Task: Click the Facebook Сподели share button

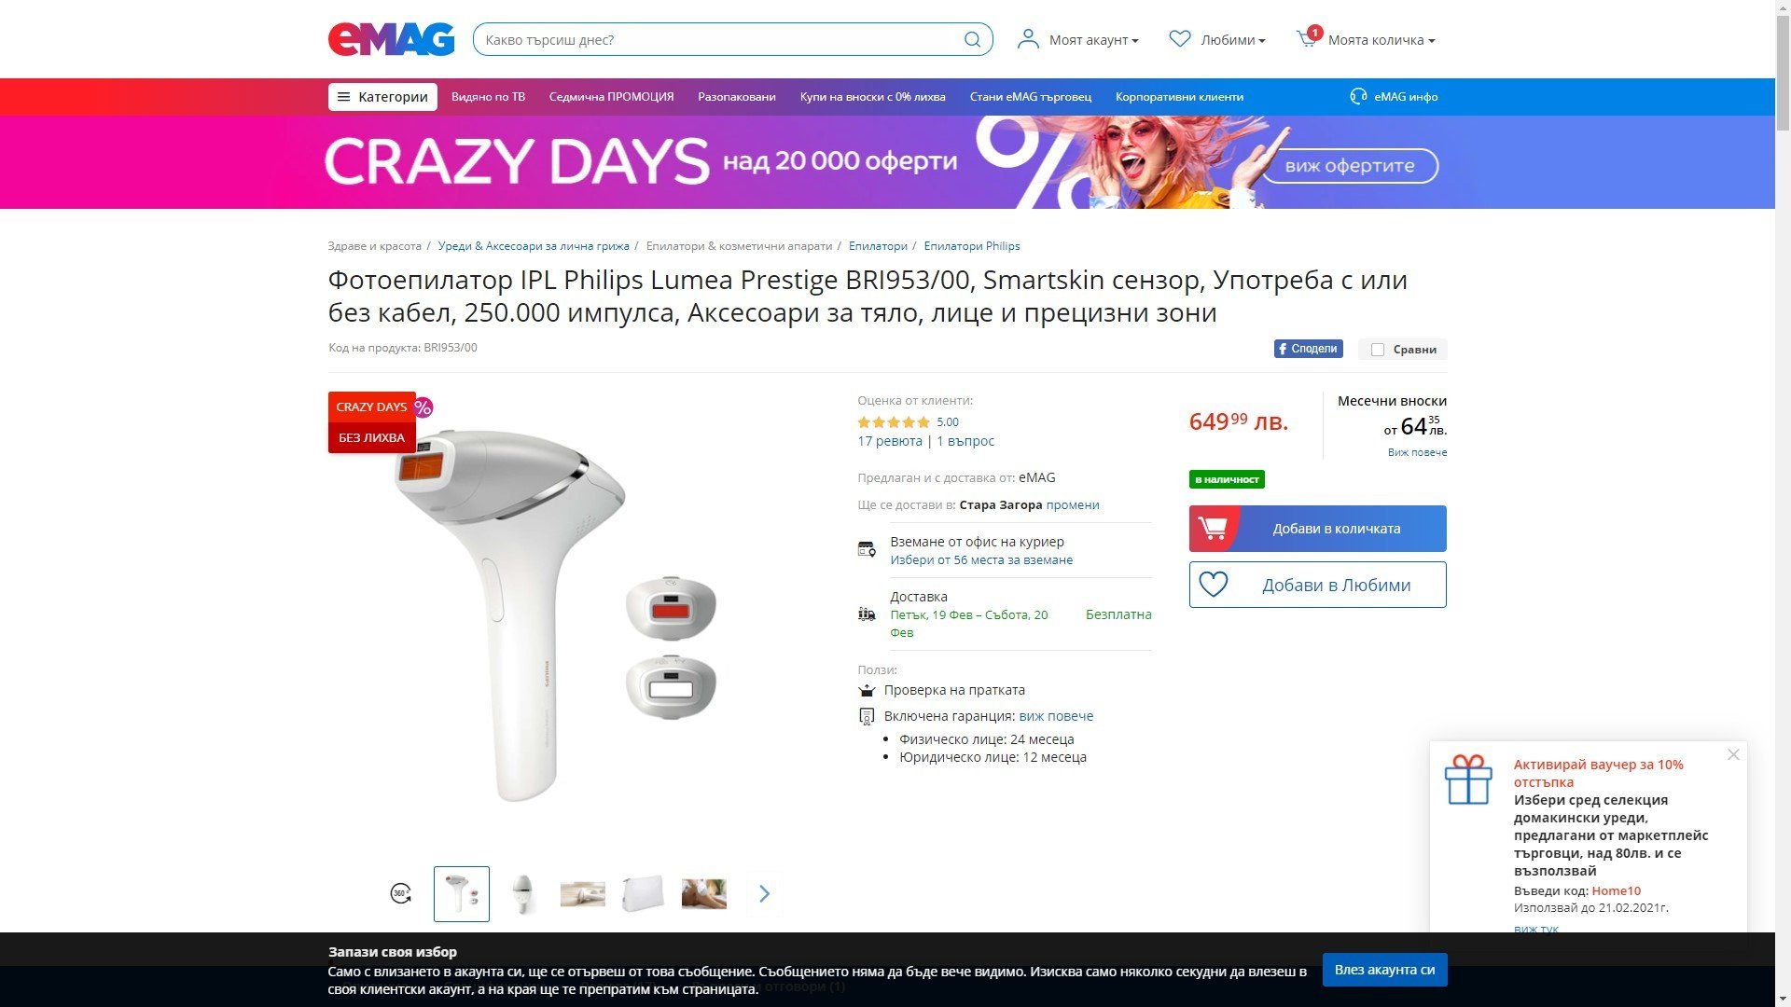Action: tap(1308, 349)
